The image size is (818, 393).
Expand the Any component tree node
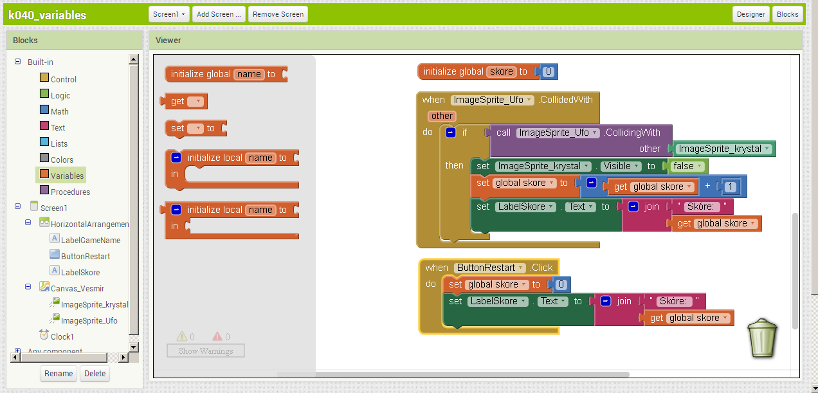coord(18,351)
